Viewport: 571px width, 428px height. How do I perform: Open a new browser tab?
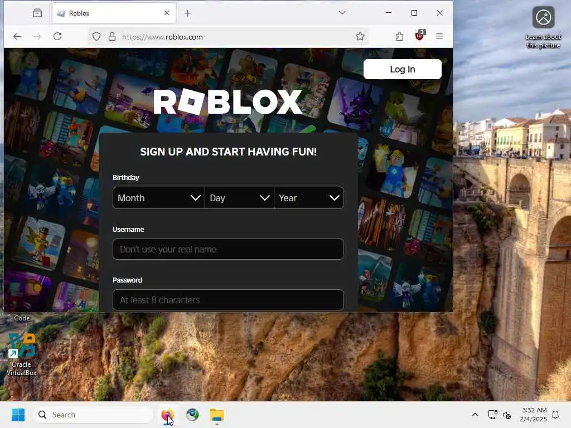187,13
